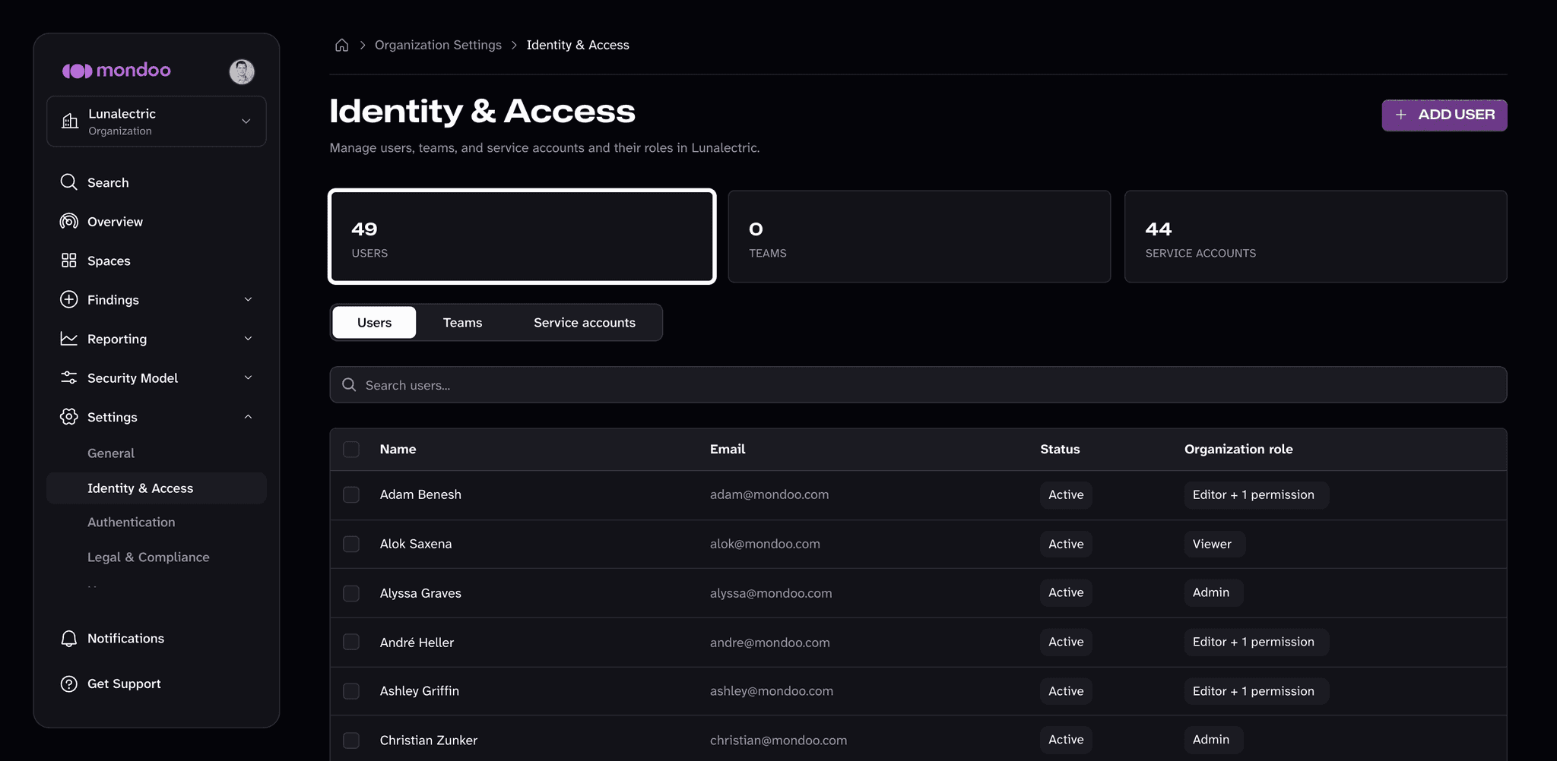Click Ashley Griffin's Active status badge
Image resolution: width=1557 pixels, height=761 pixels.
[1066, 691]
